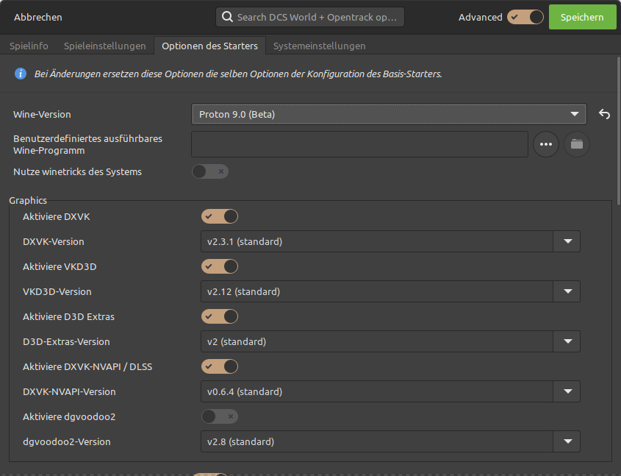Toggle the Advanced switch off
The image size is (621, 476).
point(525,17)
